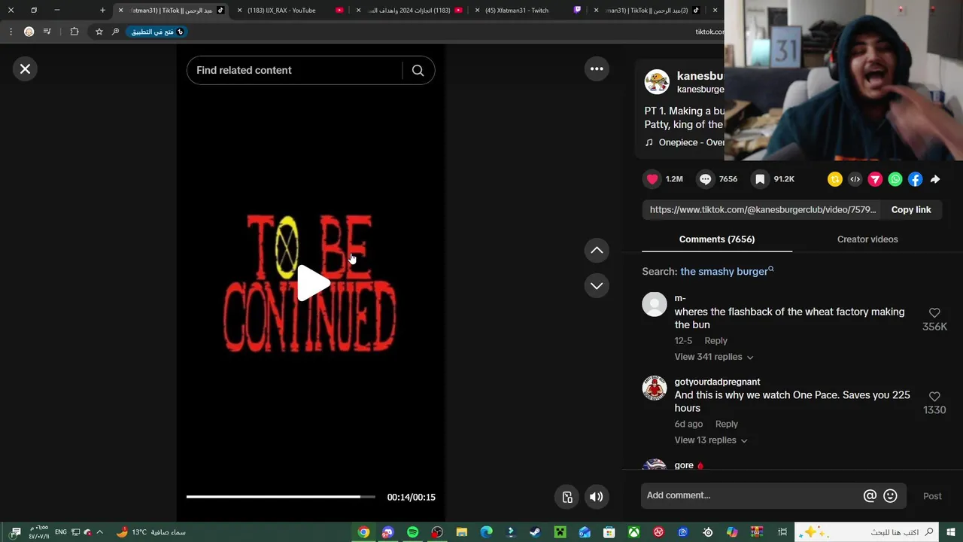
Task: Open Spotify from the taskbar
Action: [x=412, y=532]
